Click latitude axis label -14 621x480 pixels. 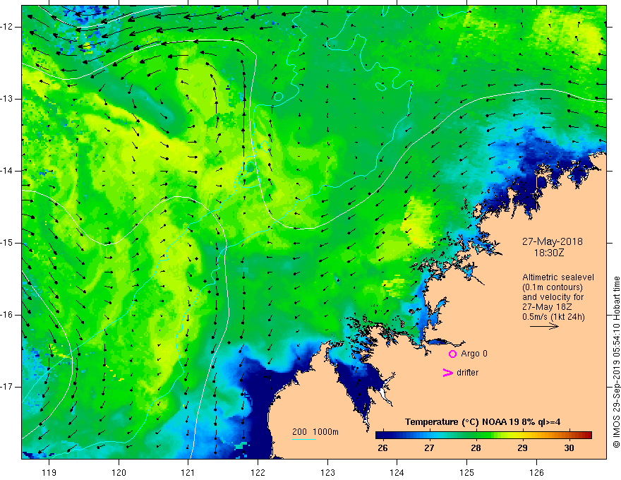pos(8,171)
